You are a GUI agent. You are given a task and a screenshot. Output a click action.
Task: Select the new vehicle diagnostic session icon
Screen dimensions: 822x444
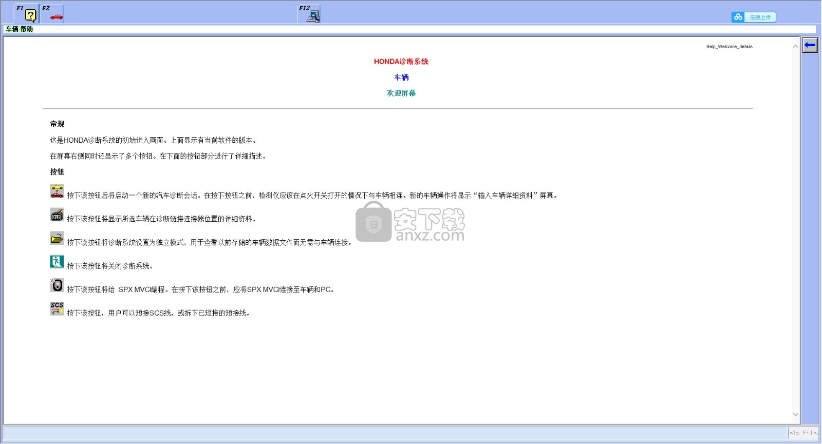point(57,191)
